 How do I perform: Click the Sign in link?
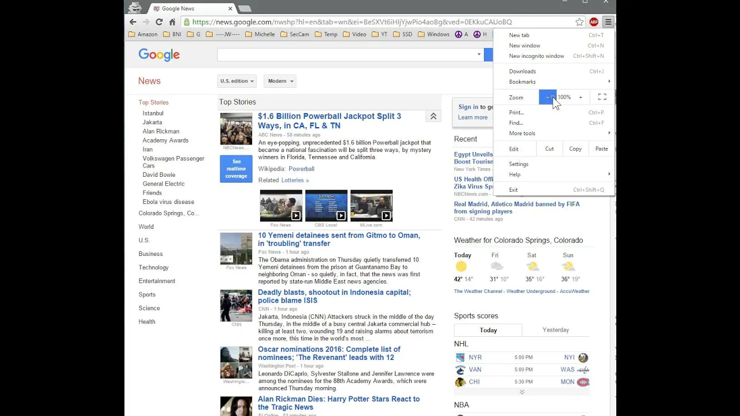tap(468, 107)
